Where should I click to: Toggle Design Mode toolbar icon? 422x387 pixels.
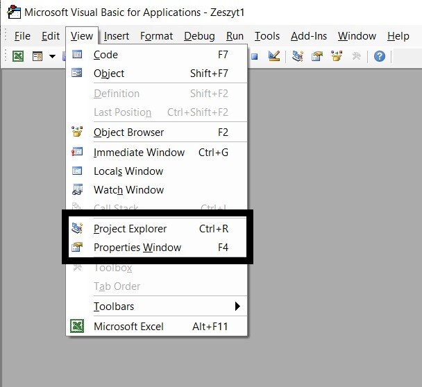coord(274,56)
